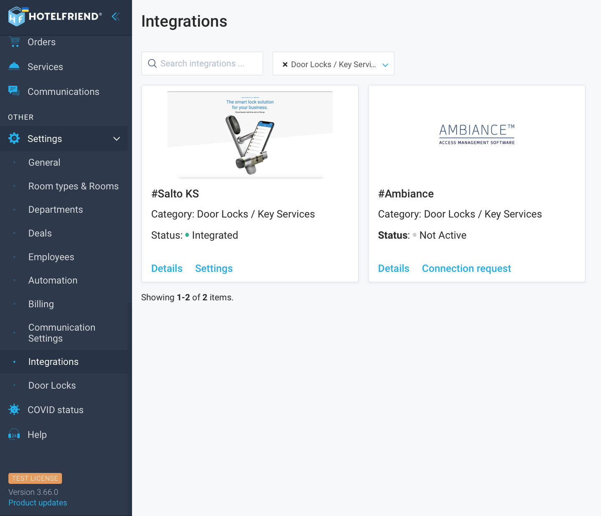Click the Salto KS Category text

tap(233, 214)
